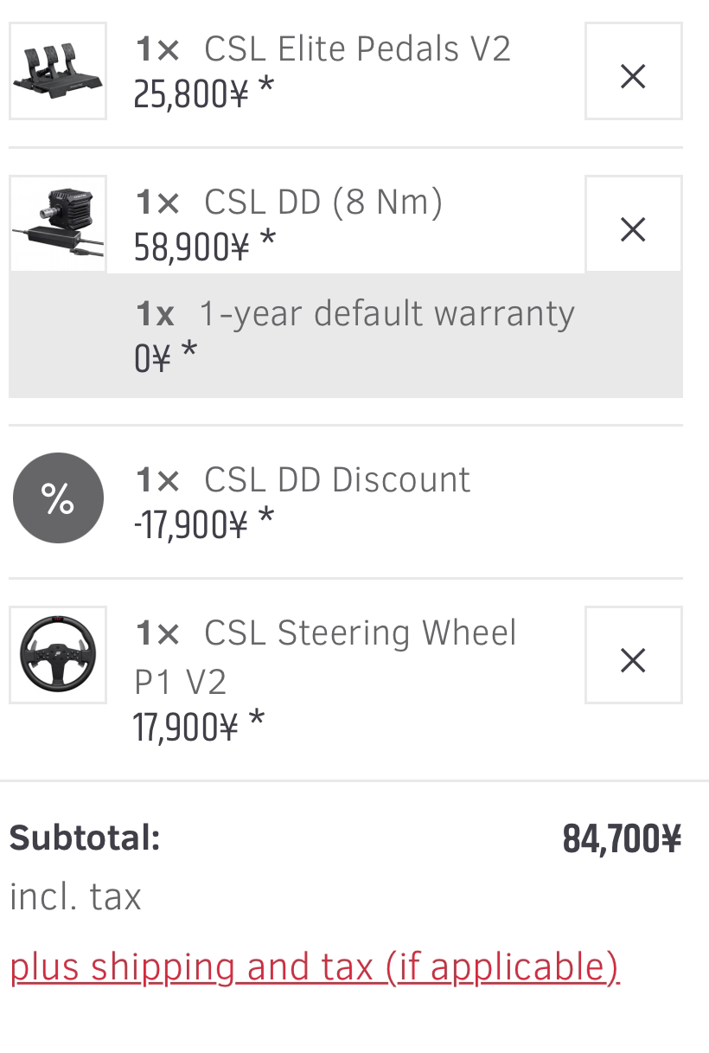This screenshot has height=1053, width=709.
Task: Select the CSL DD (8 Nm) title
Action: click(323, 202)
